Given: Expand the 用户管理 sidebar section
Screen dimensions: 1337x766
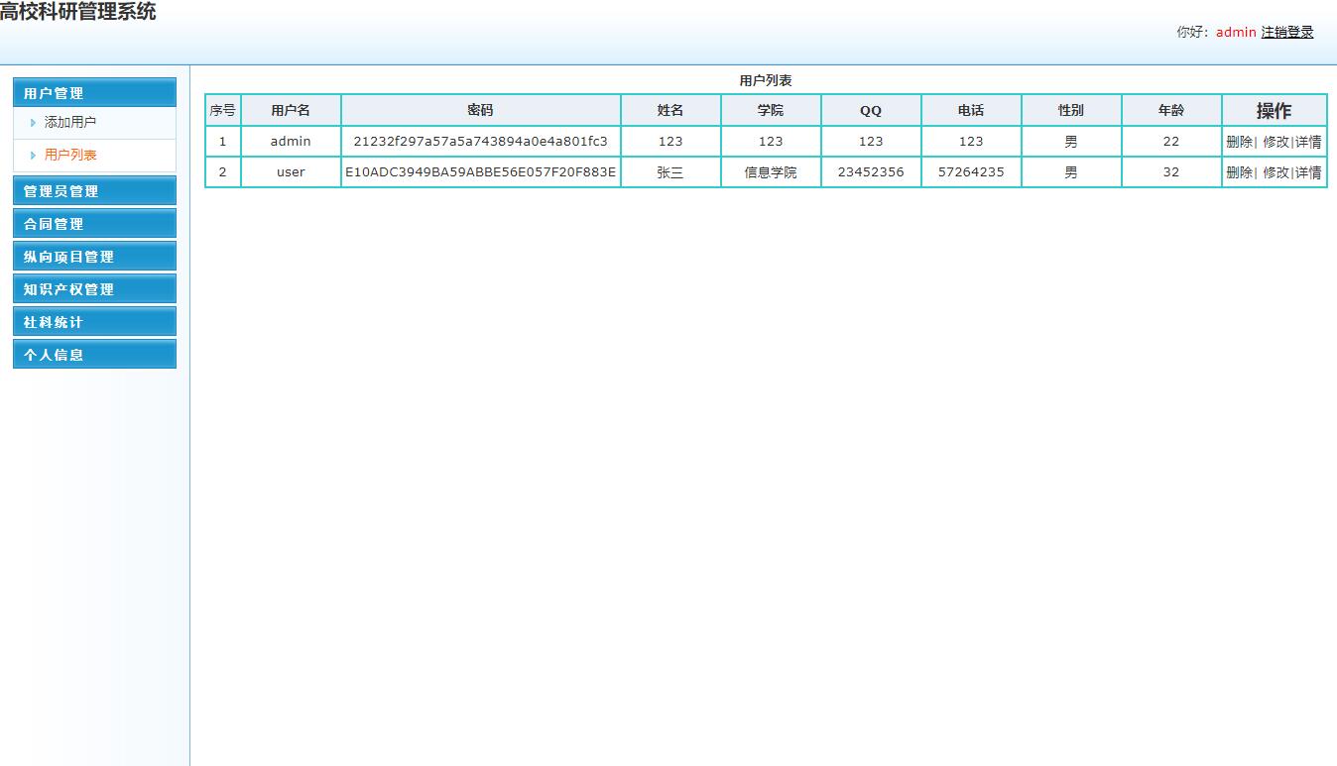Looking at the screenshot, I should [94, 93].
